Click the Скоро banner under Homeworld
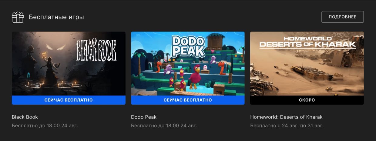The height and width of the screenshot is (141, 376). tap(307, 100)
